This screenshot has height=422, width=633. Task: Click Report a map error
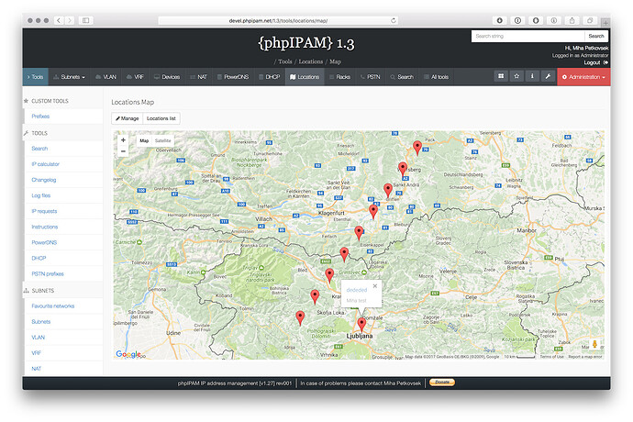585,357
